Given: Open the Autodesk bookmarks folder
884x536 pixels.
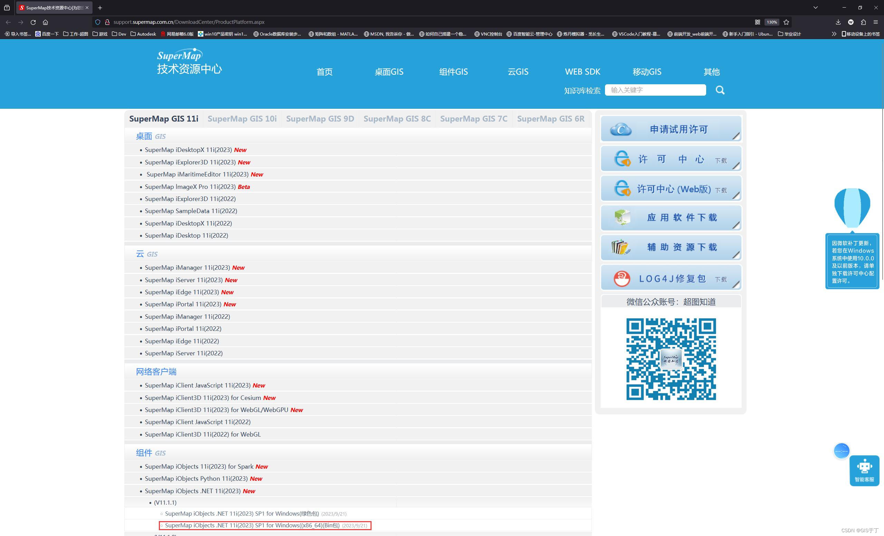Looking at the screenshot, I should [x=143, y=34].
